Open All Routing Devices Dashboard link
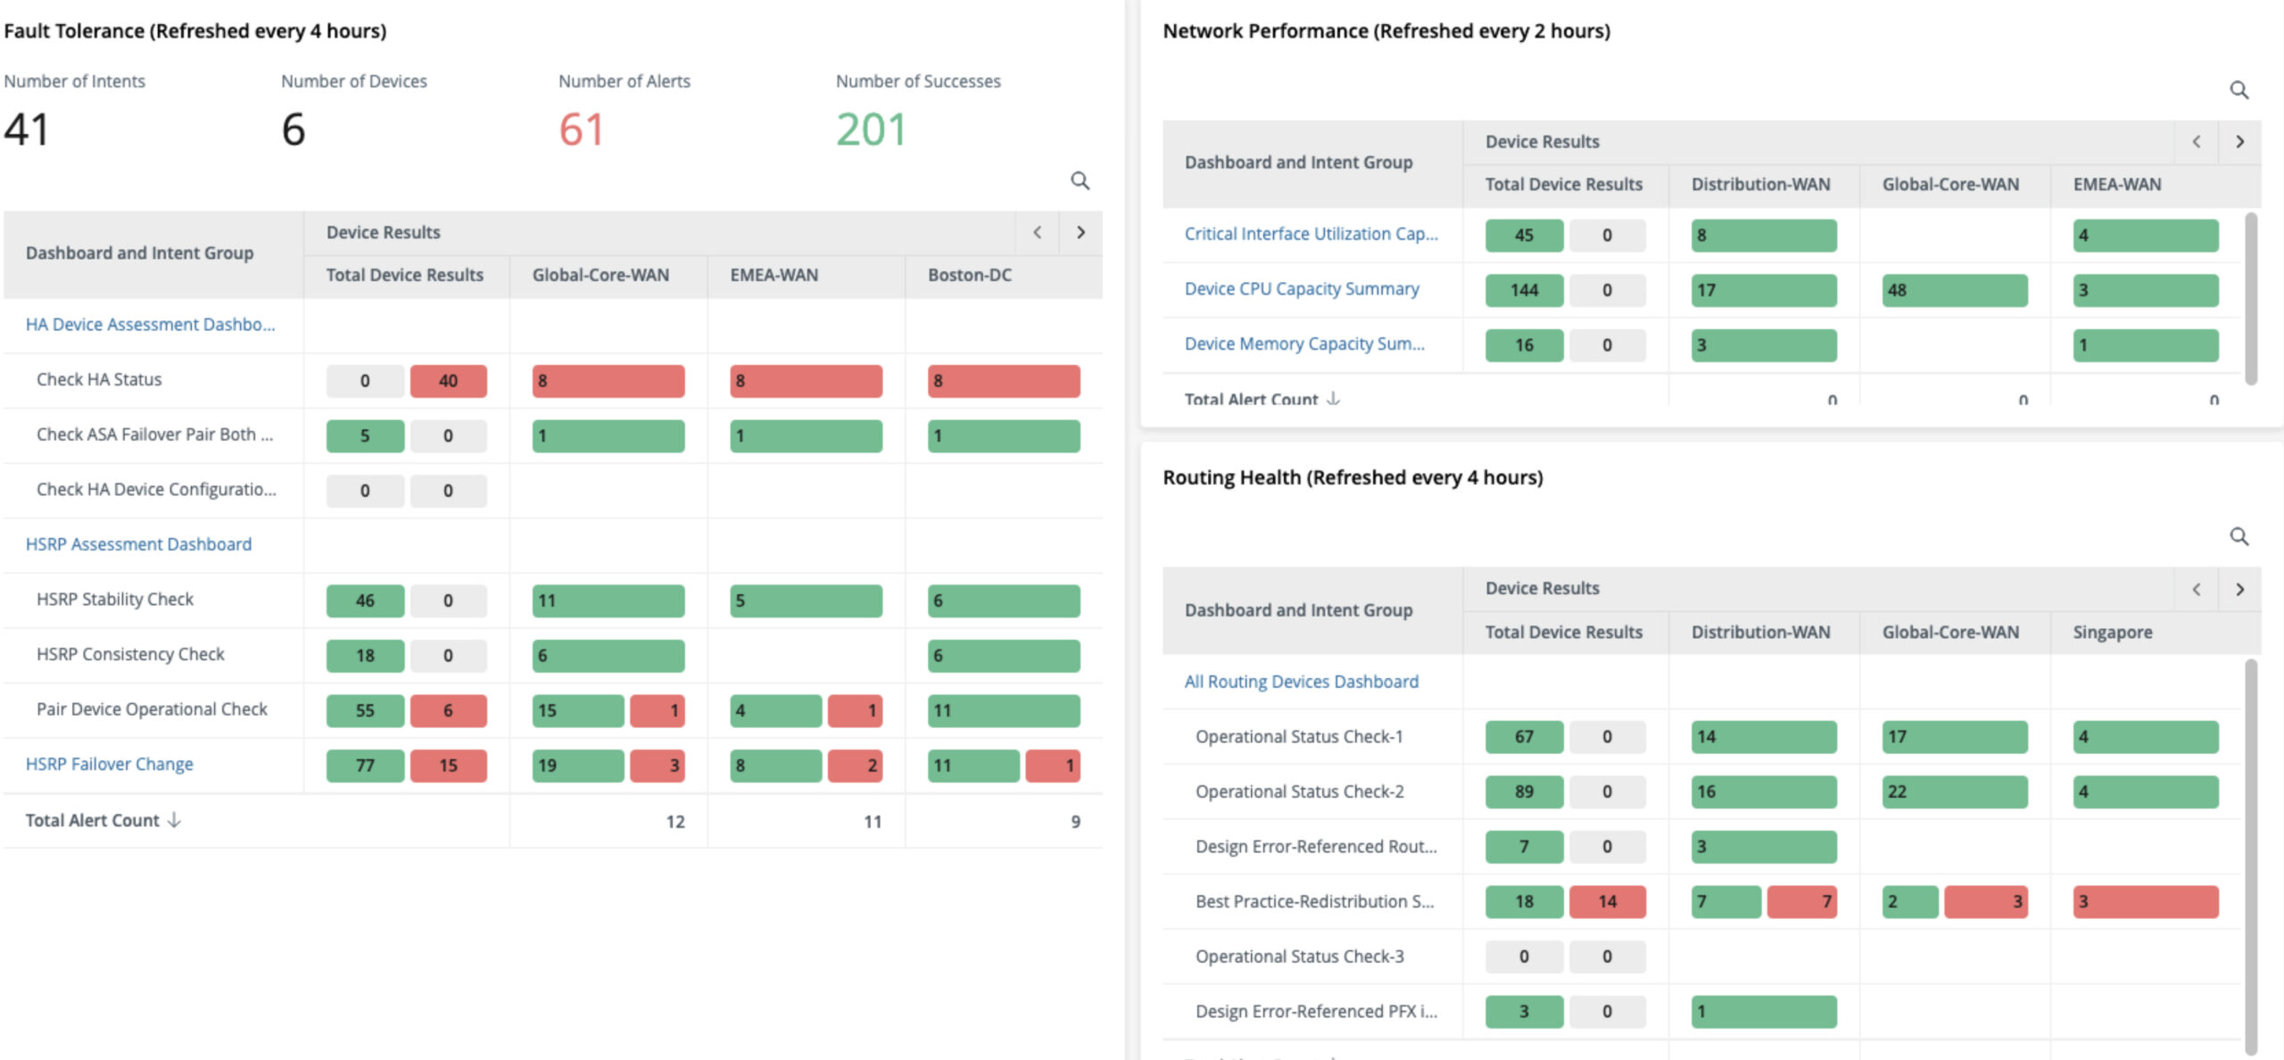 (1301, 682)
